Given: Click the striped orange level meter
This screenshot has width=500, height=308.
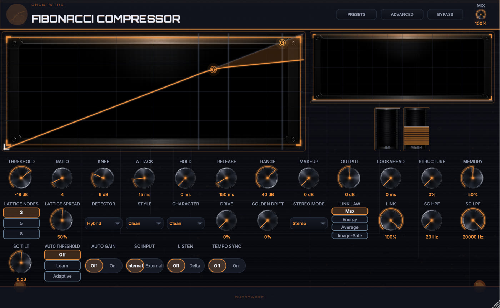Looking at the screenshot, I should tap(416, 129).
